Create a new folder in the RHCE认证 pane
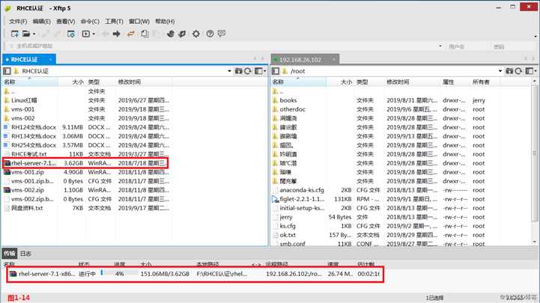This screenshot has height=303, width=540. [238, 71]
